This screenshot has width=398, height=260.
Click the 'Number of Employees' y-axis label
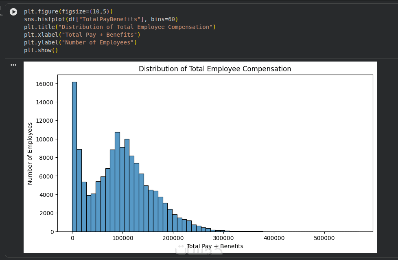[30, 153]
